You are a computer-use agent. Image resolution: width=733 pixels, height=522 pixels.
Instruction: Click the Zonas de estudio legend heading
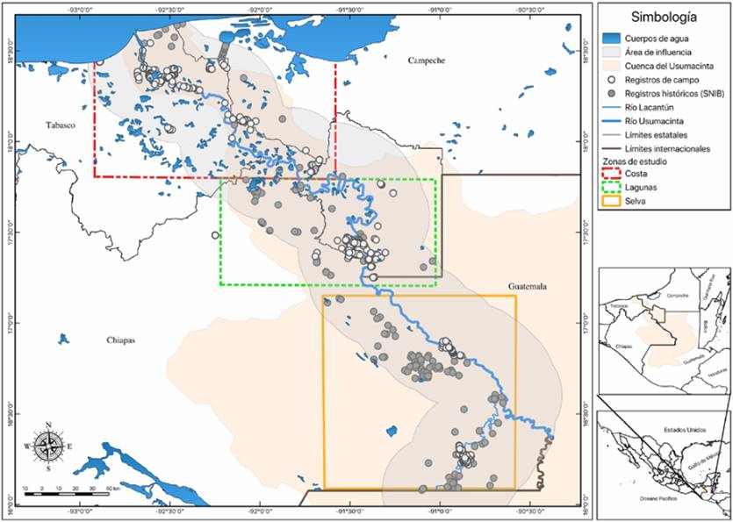click(x=635, y=161)
